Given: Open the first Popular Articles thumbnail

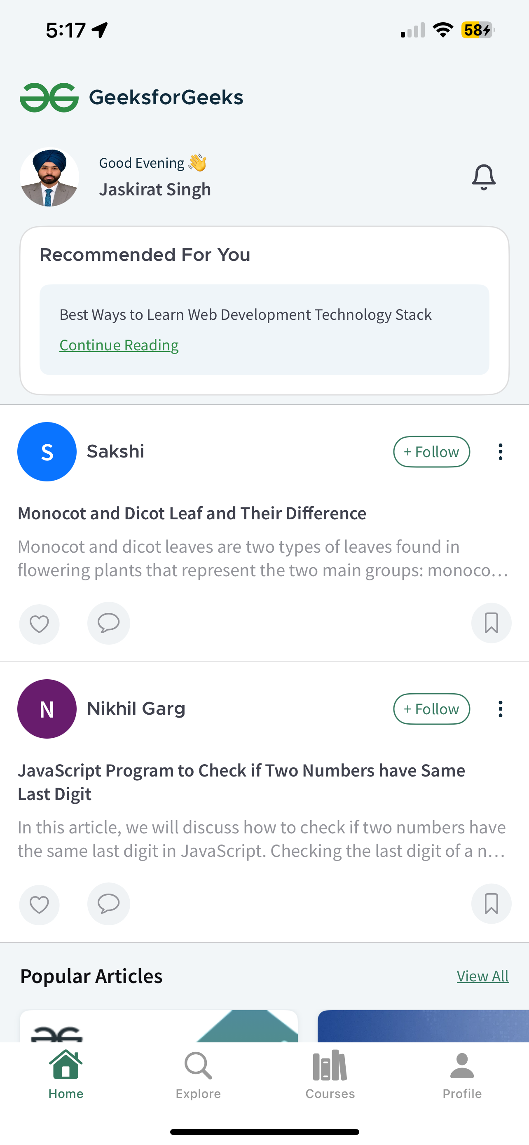Looking at the screenshot, I should [x=159, y=1026].
